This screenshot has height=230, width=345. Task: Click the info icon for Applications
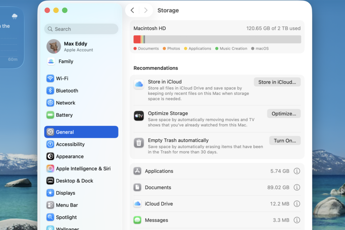click(297, 171)
